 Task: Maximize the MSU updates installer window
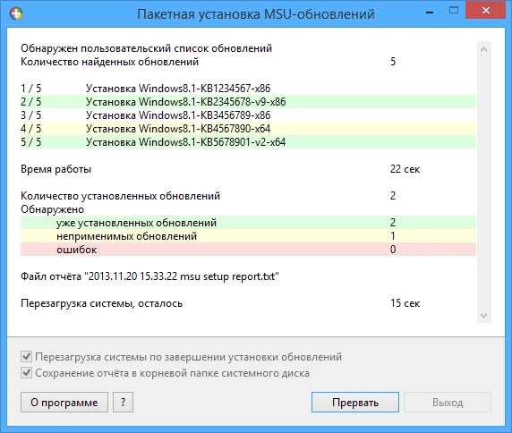(454, 11)
